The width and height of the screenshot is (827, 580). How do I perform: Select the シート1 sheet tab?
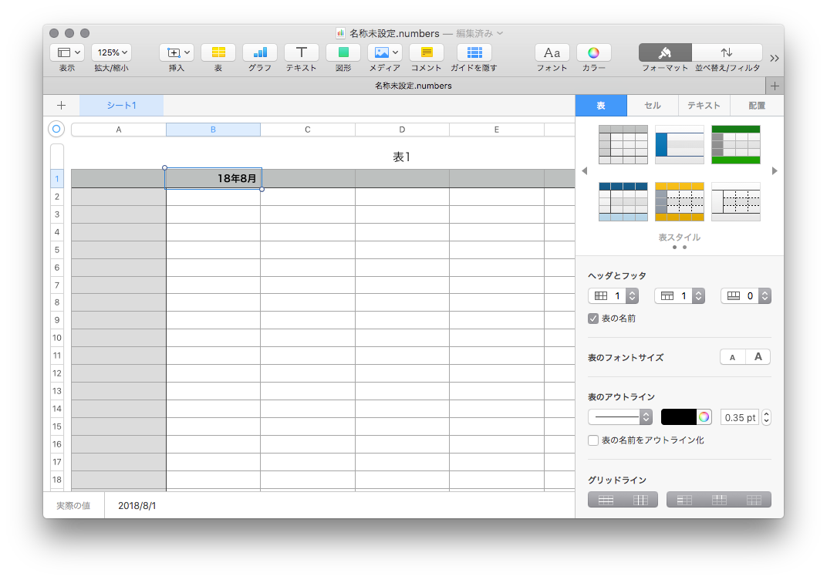[x=121, y=106]
